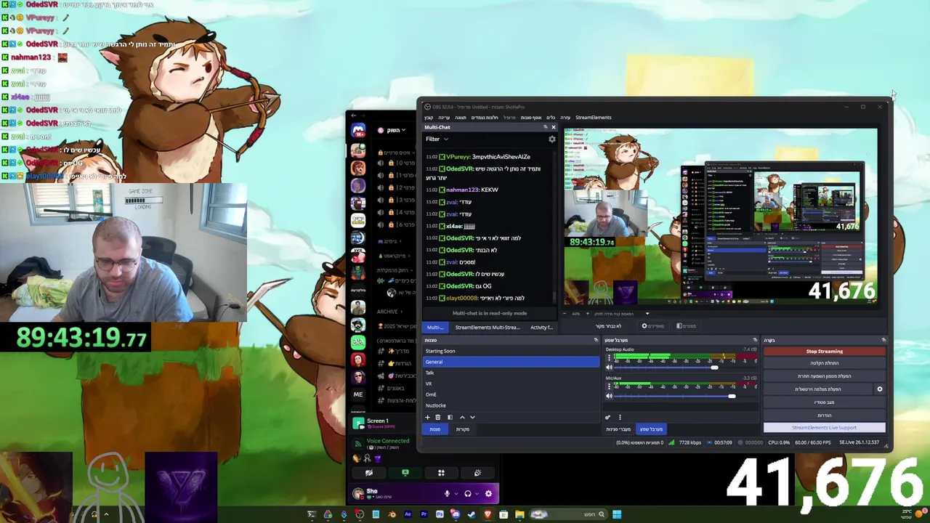Collapse the גיימינג category in Discord

point(390,241)
